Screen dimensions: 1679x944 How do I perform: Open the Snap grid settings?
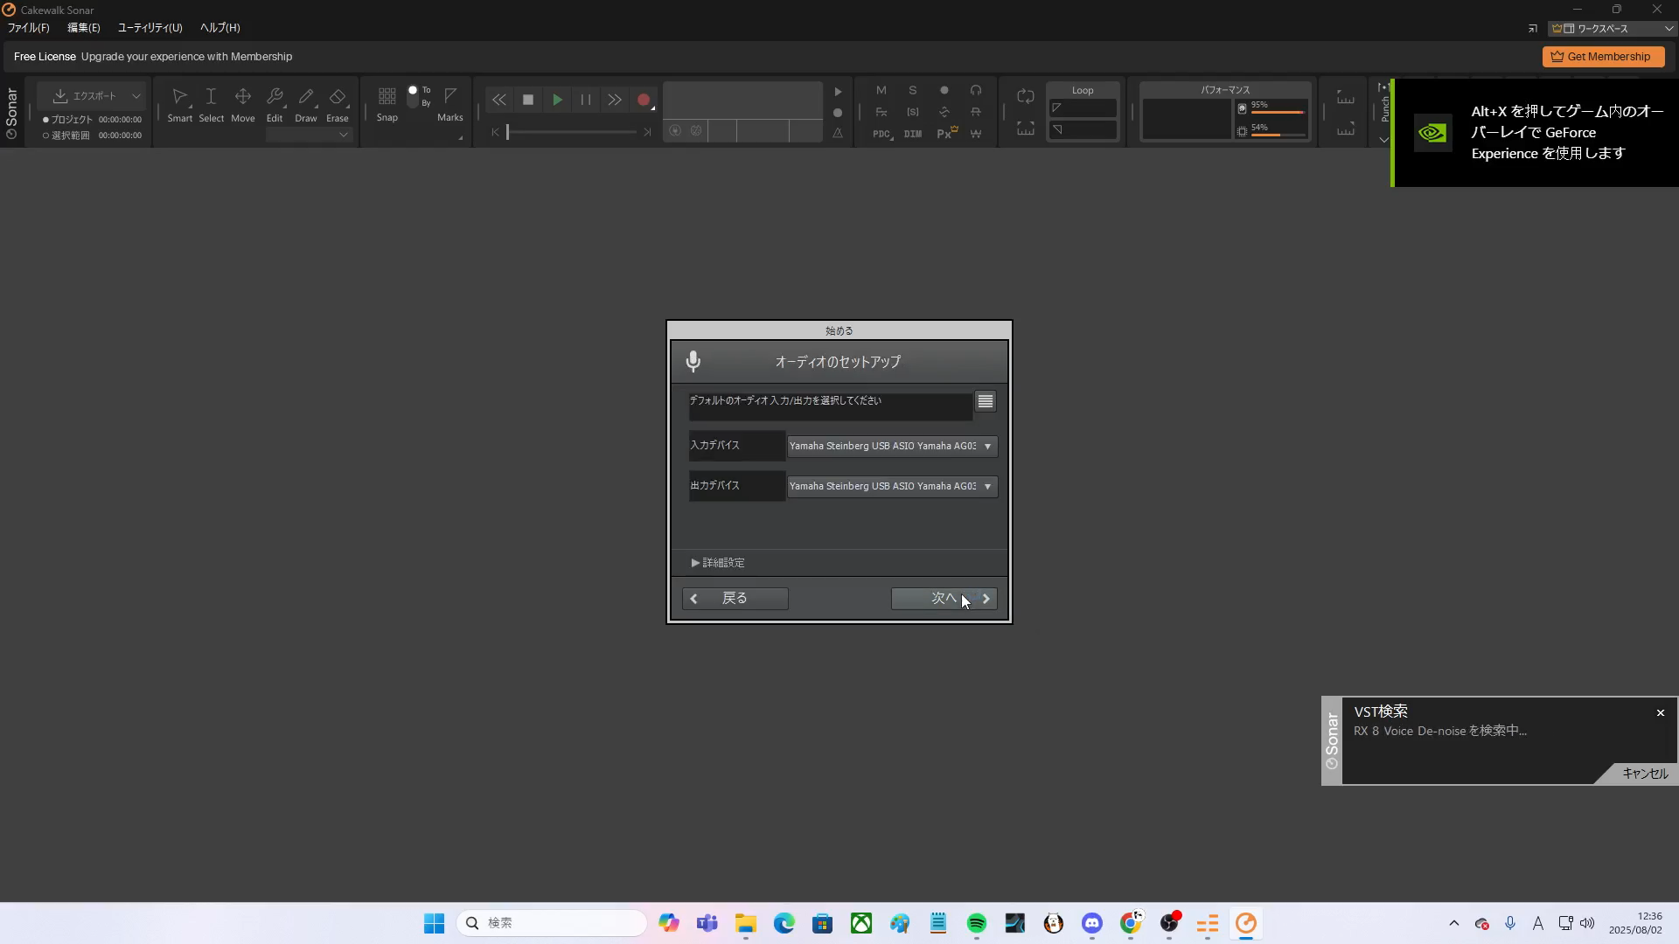(x=387, y=104)
